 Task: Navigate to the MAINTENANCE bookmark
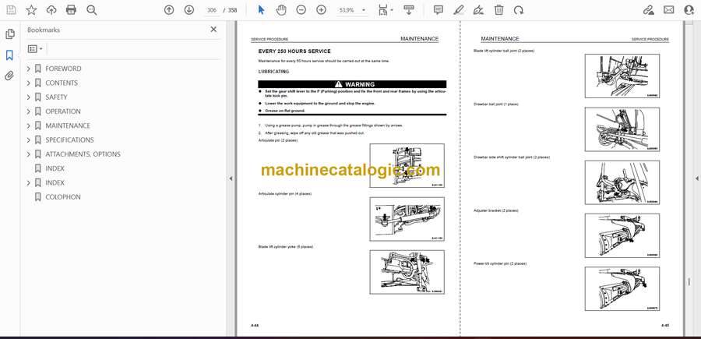tap(68, 125)
